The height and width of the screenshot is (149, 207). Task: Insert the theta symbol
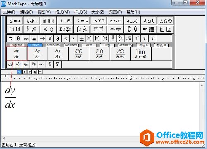pos(18,38)
